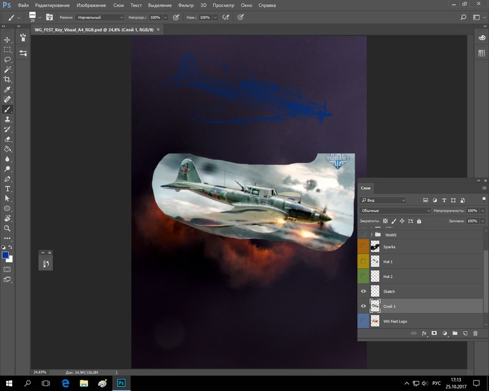Switch to the Слои panel tab

(x=366, y=188)
